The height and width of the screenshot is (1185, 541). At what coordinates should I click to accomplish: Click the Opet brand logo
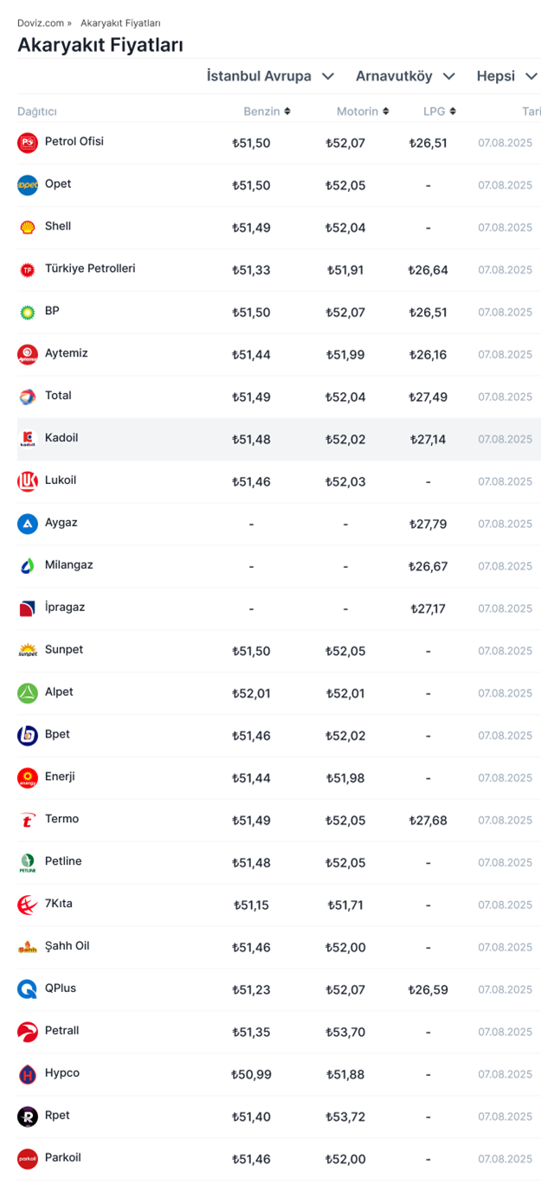coord(28,185)
